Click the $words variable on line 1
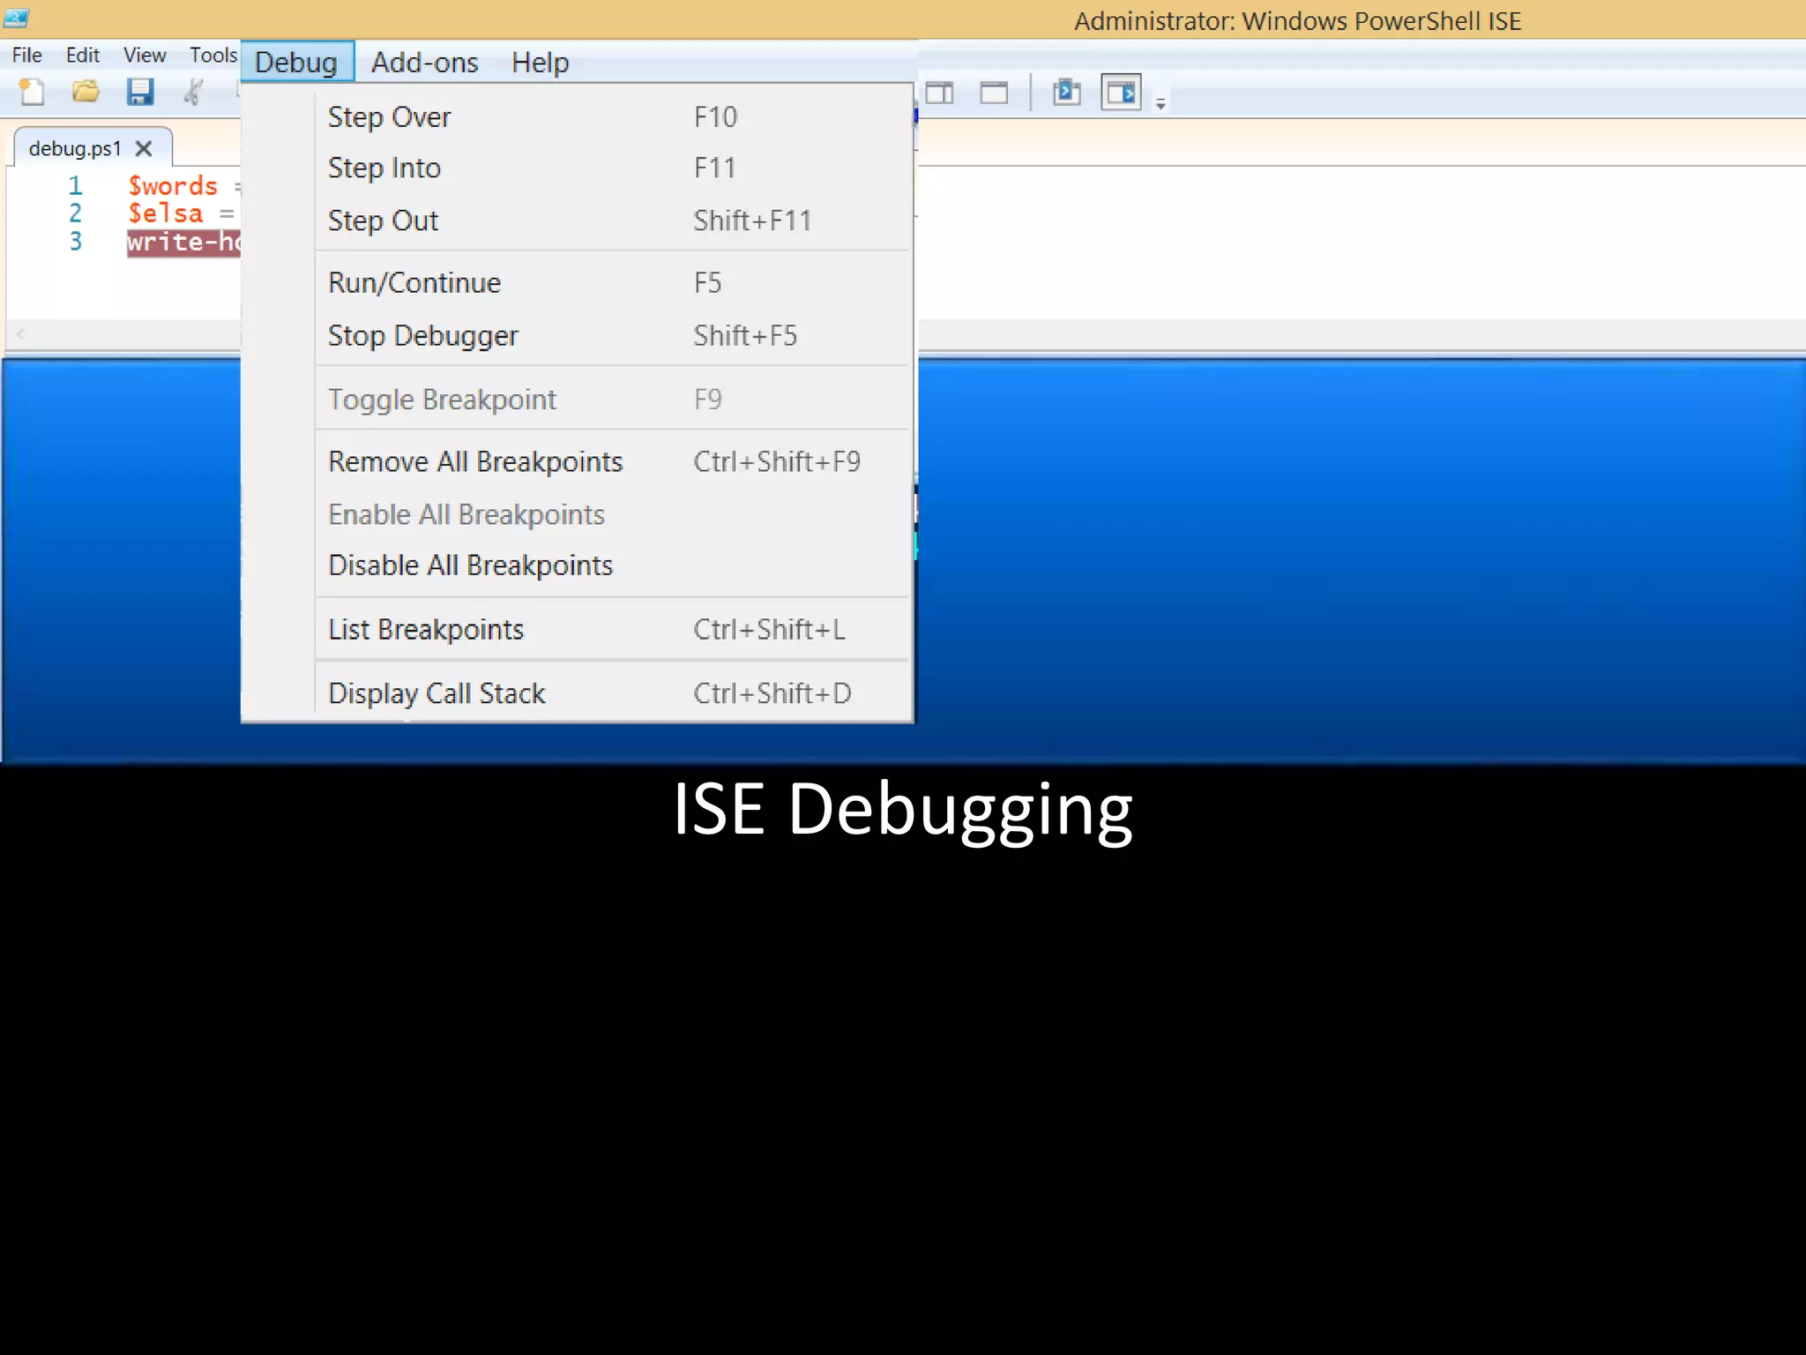1806x1355 pixels. (x=173, y=186)
